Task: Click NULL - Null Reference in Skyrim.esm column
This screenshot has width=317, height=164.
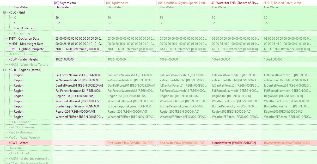Action: pos(78,49)
